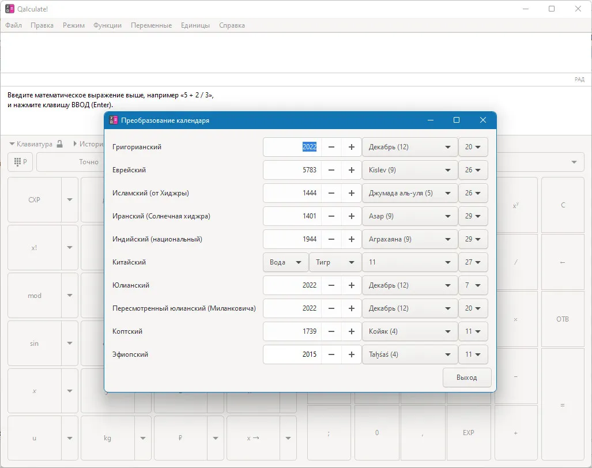The width and height of the screenshot is (592, 468).
Task: Click the keypad lock icon
Action: (59, 144)
